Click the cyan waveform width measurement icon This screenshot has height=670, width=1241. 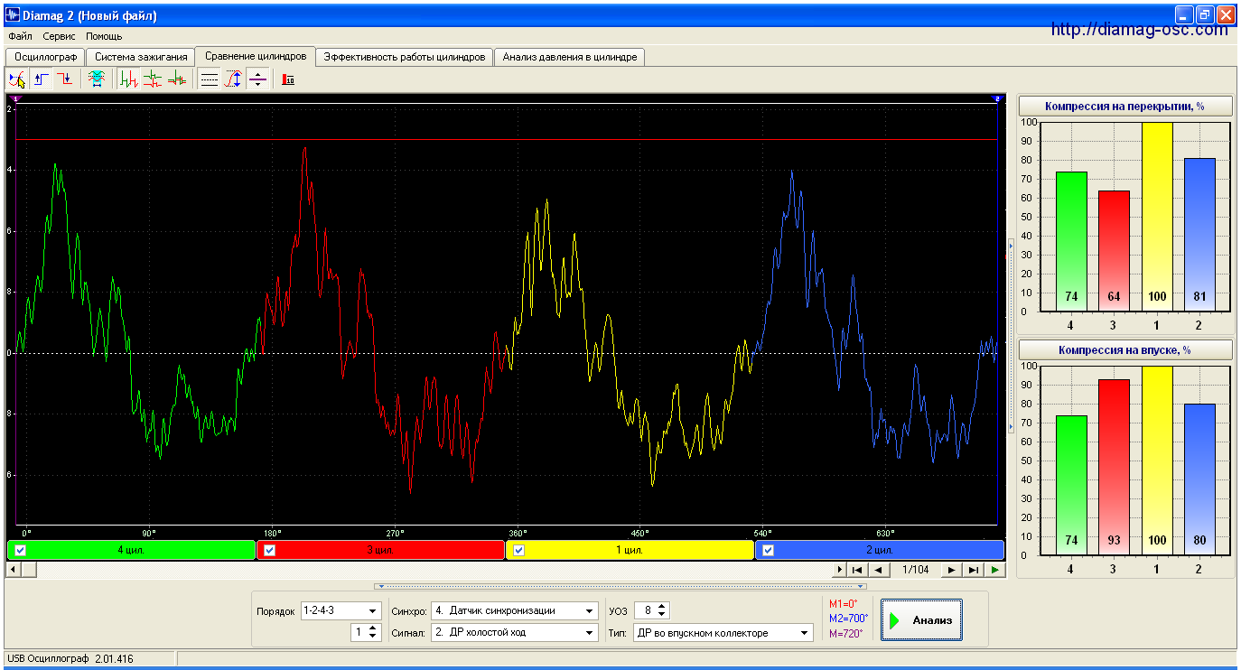coord(97,79)
